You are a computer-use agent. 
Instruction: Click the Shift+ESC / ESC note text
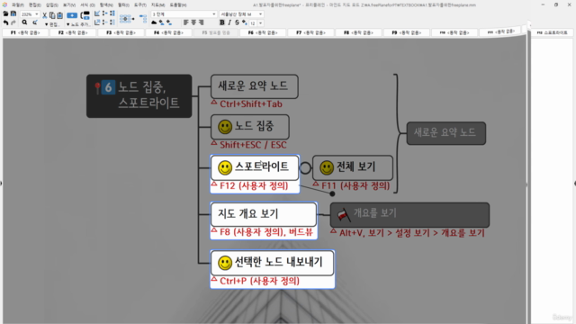point(253,145)
